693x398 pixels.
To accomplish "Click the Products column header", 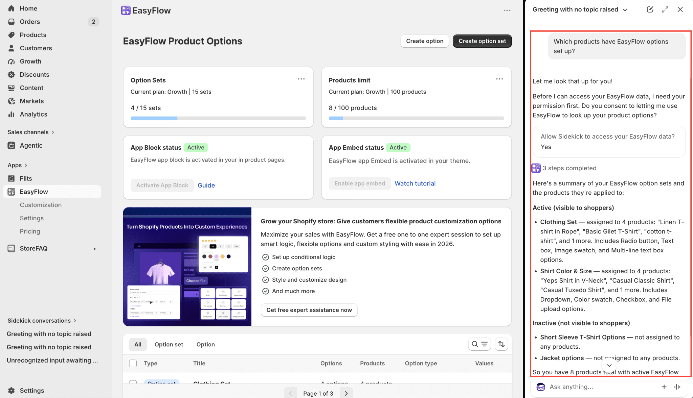I will tap(372, 363).
